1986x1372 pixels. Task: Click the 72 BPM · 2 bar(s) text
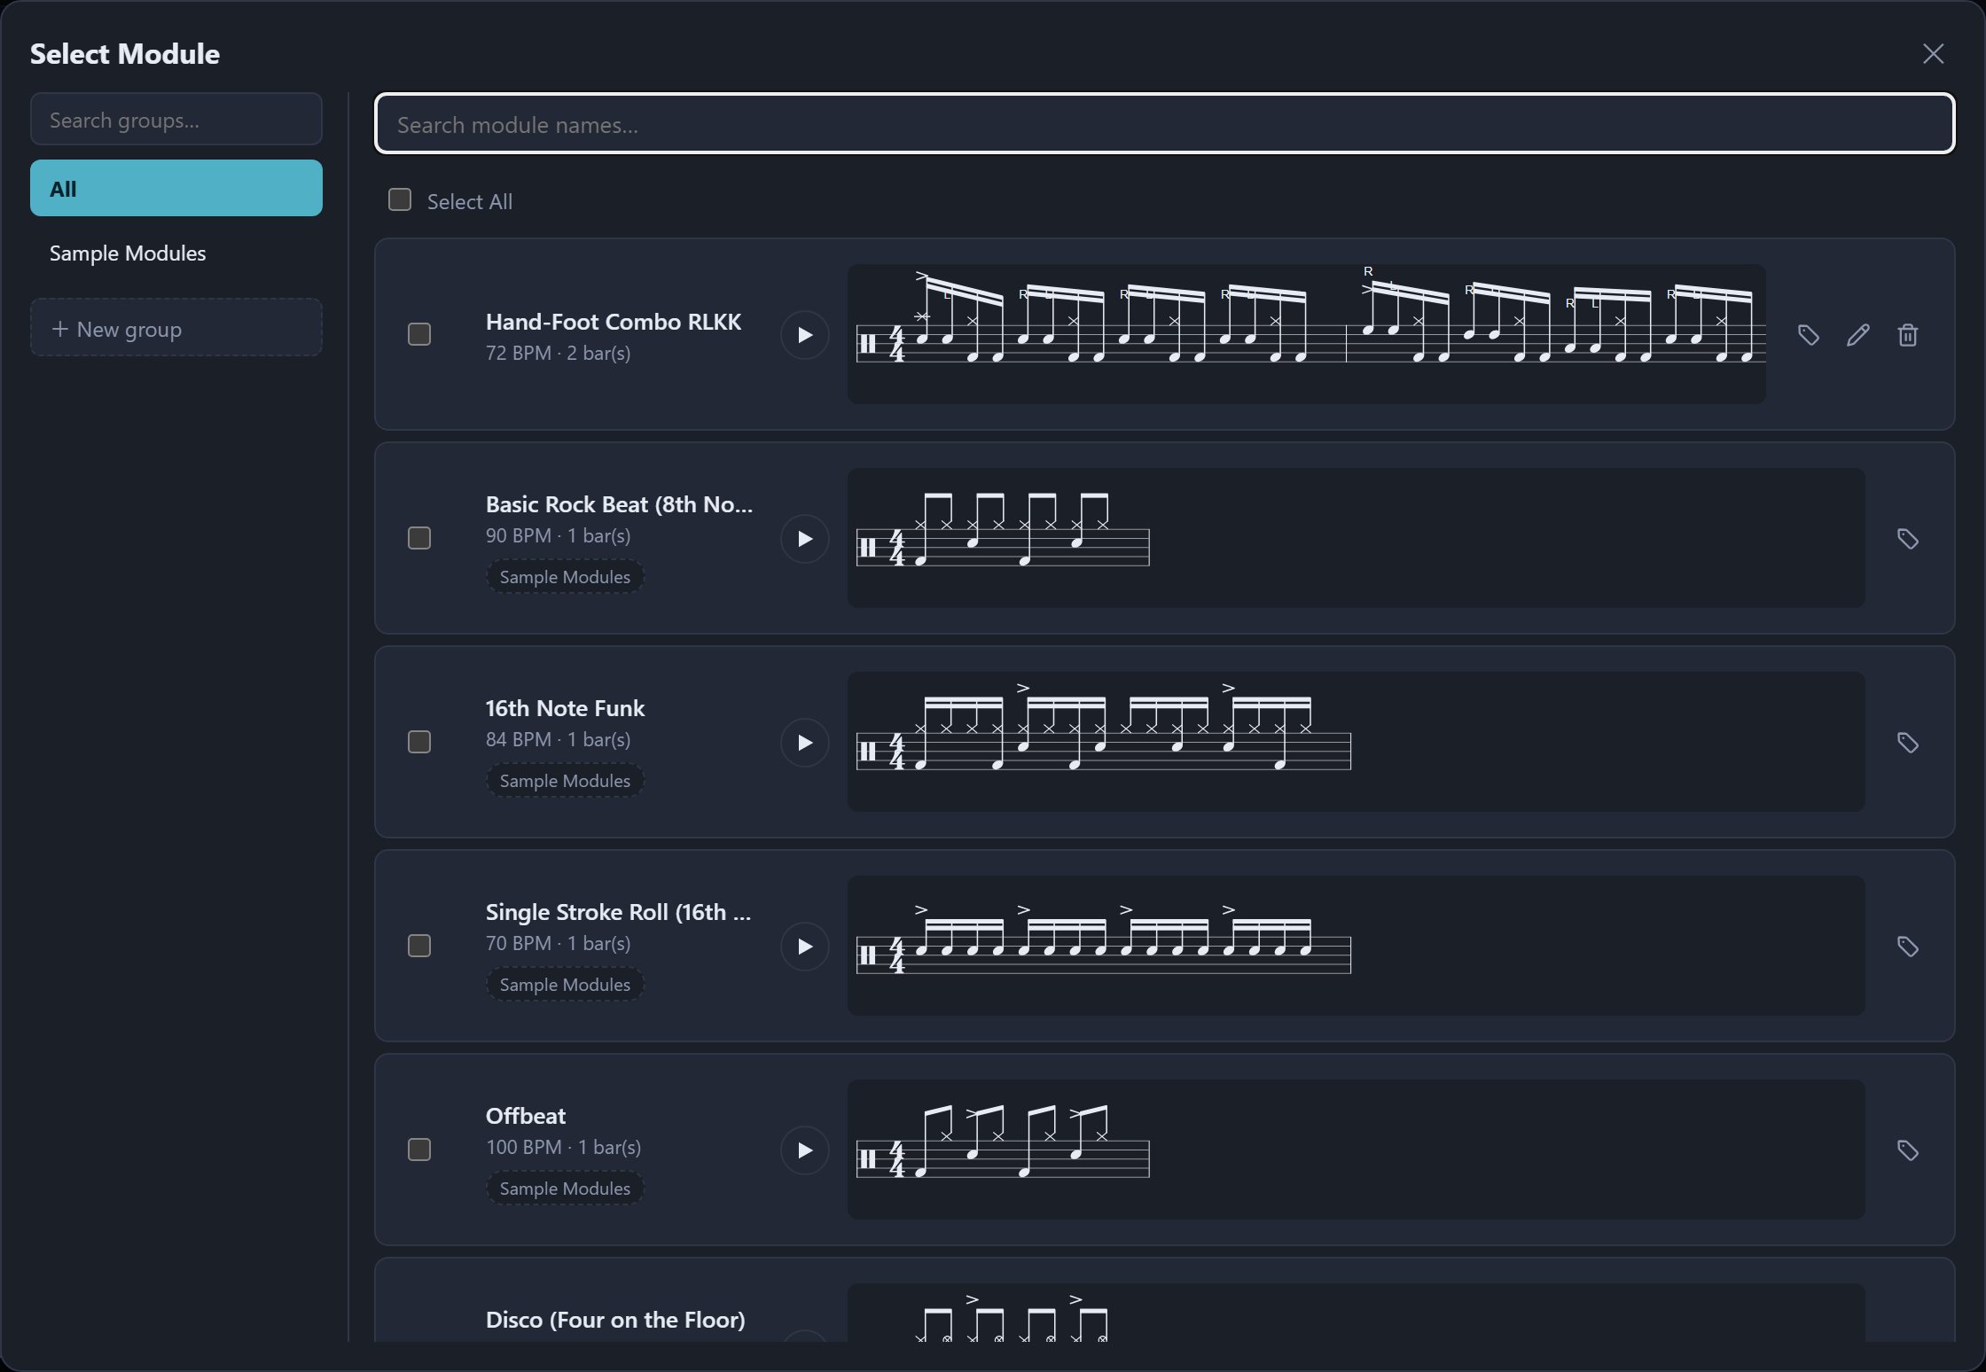tap(559, 353)
